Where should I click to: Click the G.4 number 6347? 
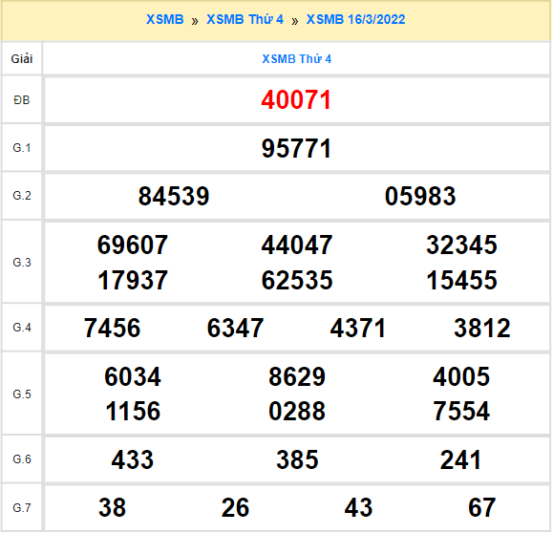(x=235, y=328)
